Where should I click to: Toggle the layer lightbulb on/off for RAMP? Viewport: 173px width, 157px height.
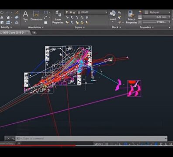click(x=67, y=12)
